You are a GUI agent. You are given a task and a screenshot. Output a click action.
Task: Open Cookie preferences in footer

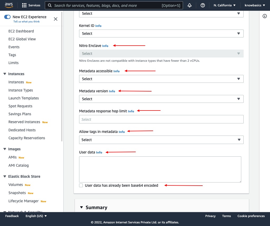click(251, 216)
